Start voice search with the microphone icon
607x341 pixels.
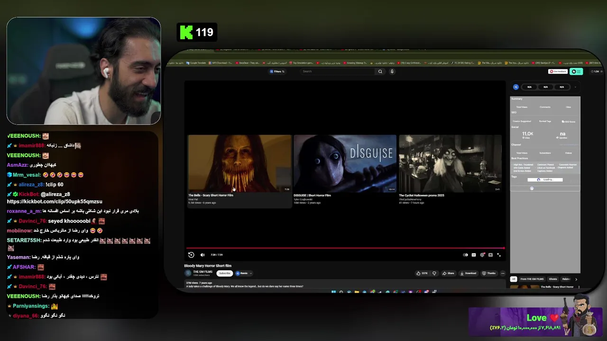(392, 72)
